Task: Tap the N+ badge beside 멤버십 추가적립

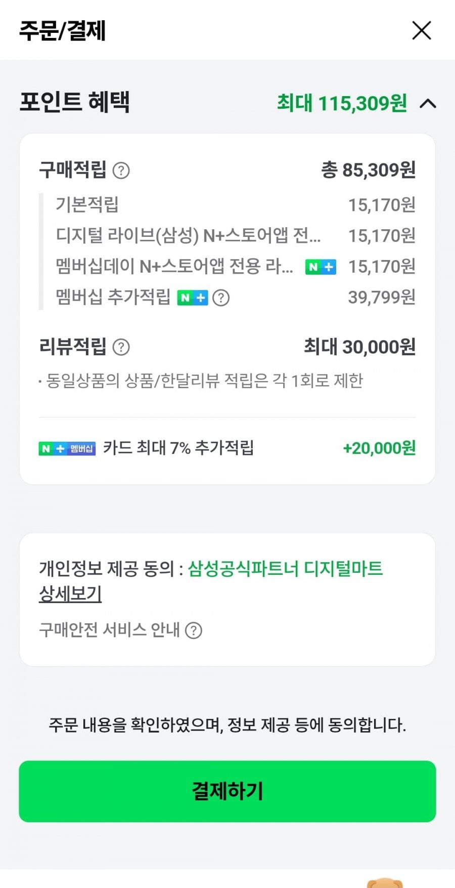Action: [192, 298]
